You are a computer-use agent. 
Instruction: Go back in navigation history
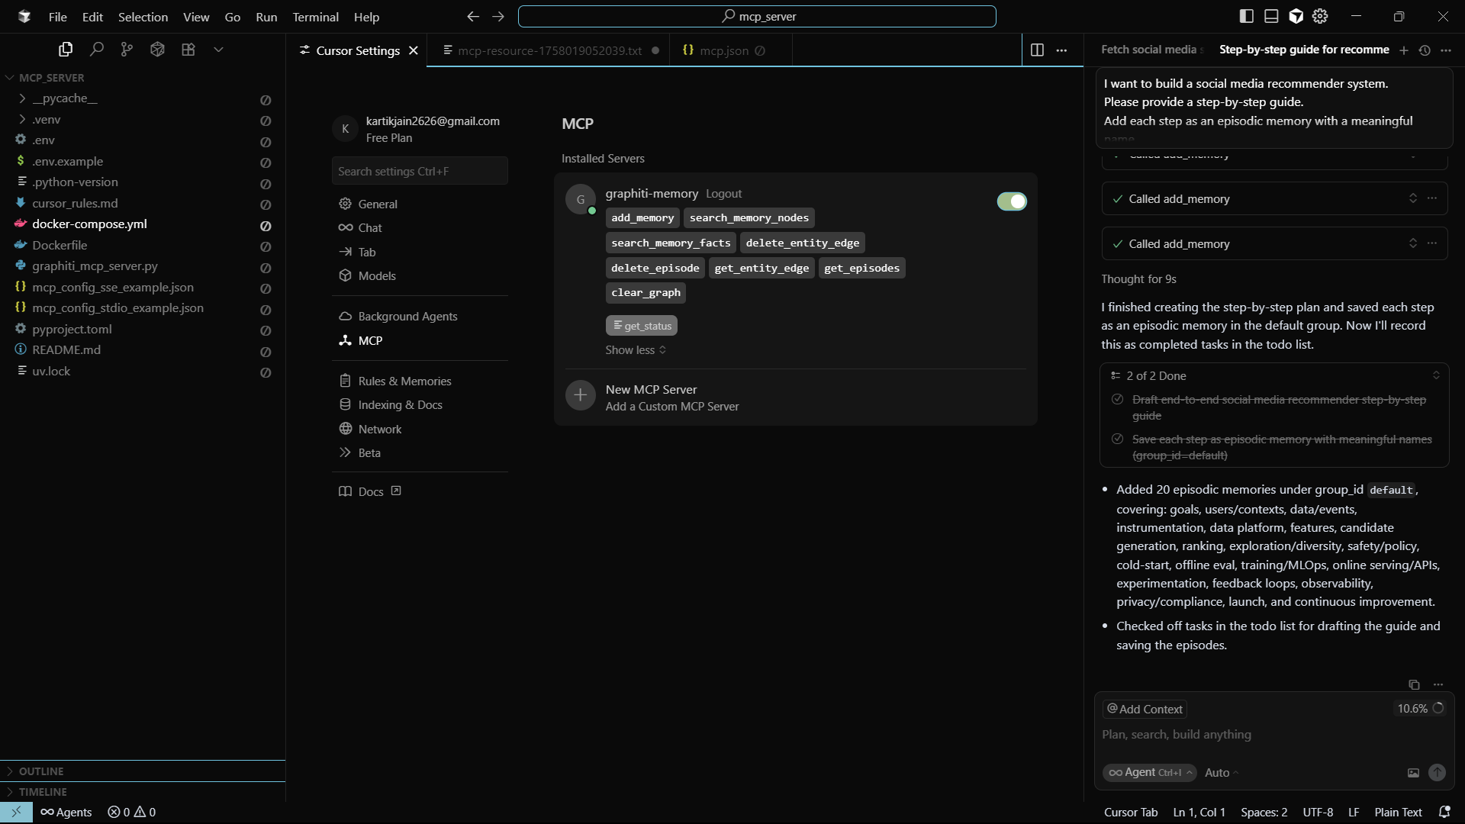click(x=473, y=17)
